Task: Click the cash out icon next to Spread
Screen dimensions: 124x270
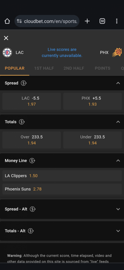Action: [x=24, y=83]
